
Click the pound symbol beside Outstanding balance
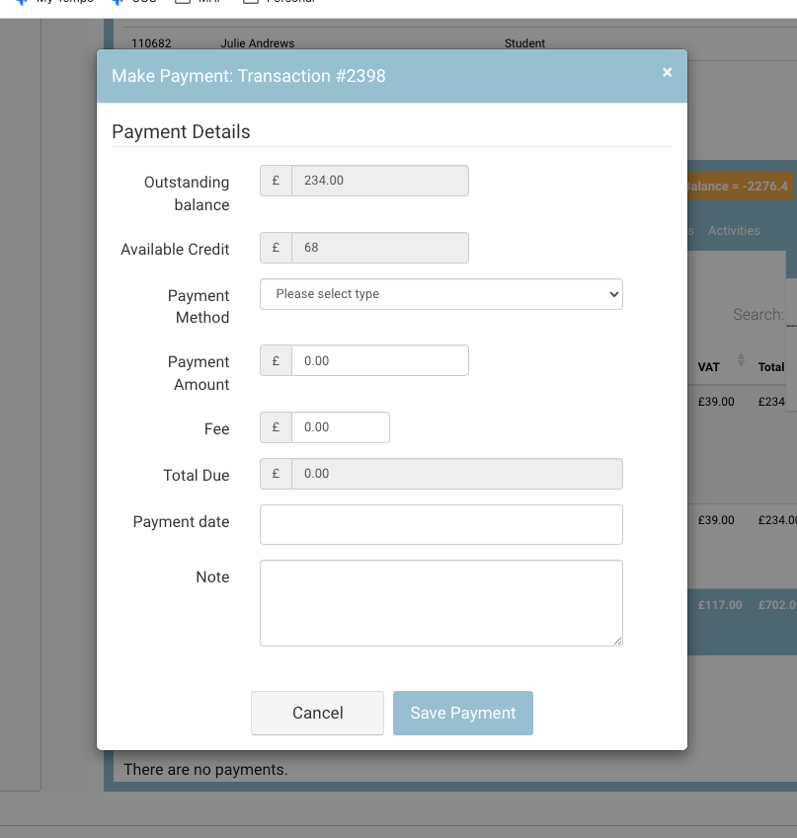276,181
